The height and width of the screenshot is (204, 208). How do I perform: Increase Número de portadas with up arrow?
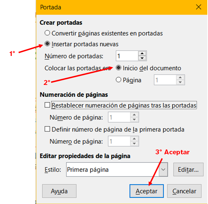(x=142, y=54)
